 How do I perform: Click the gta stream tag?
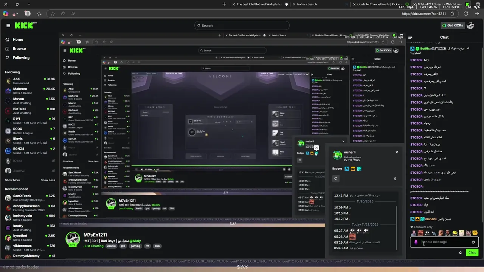pyautogui.click(x=123, y=246)
